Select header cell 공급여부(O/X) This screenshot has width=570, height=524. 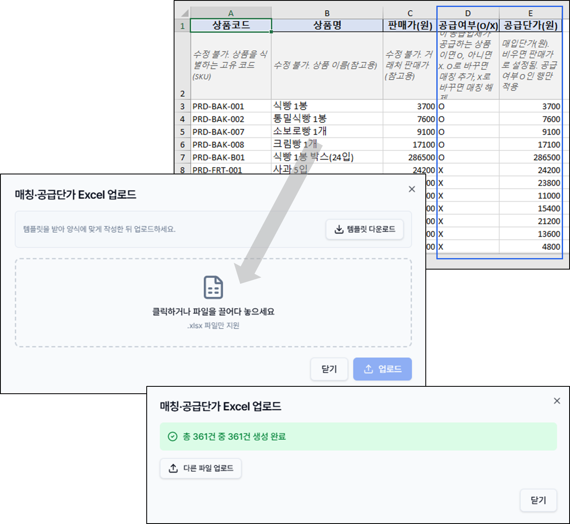(468, 25)
